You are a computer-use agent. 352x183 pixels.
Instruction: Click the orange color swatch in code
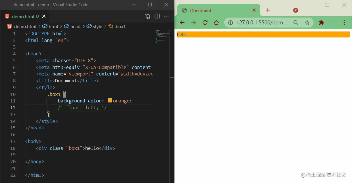tap(110, 101)
